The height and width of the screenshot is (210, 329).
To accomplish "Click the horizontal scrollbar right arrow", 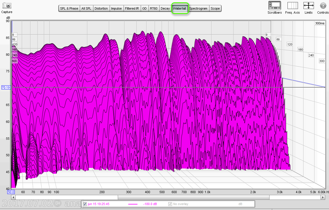I will pyautogui.click(x=323, y=197).
